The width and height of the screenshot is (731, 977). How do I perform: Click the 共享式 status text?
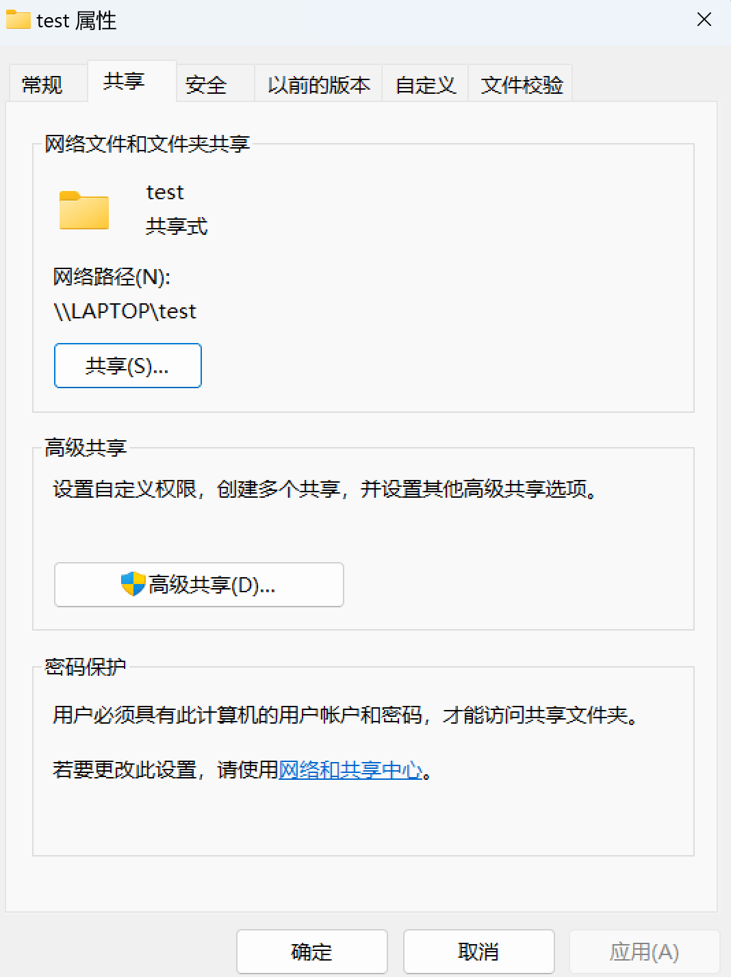point(177,226)
